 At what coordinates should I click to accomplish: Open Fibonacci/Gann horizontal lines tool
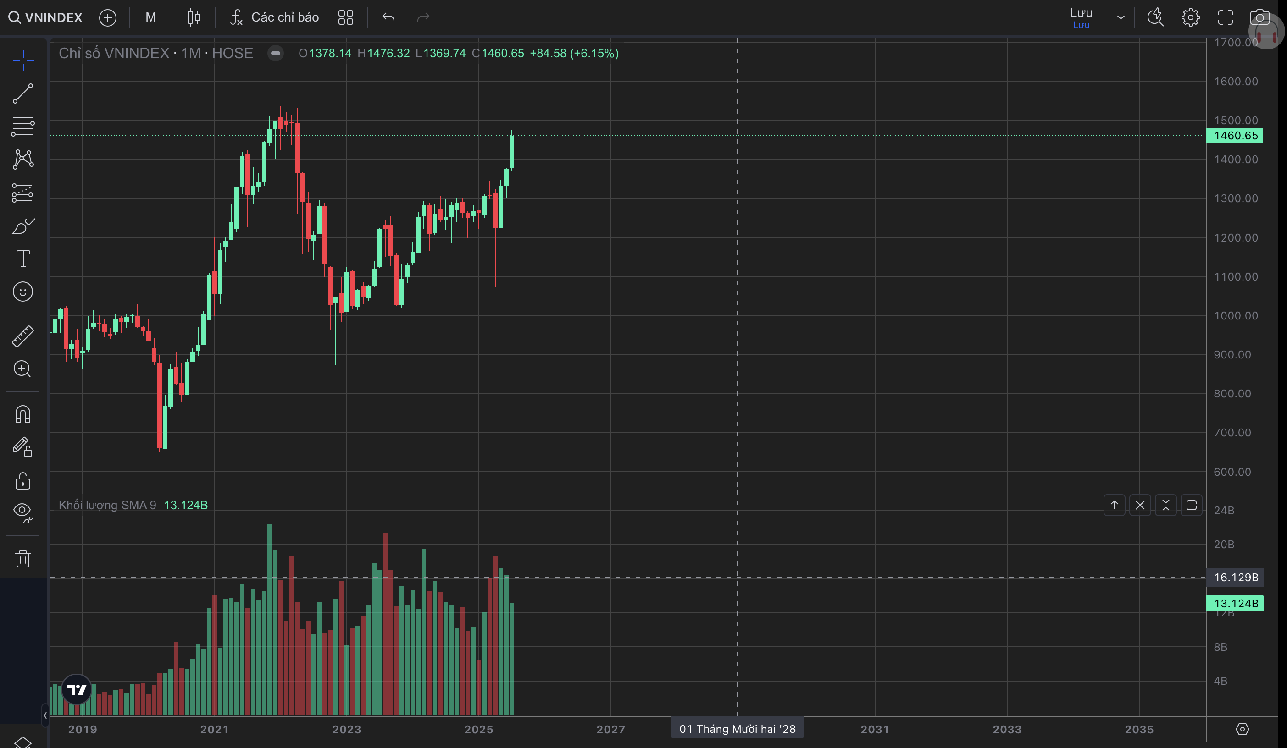pyautogui.click(x=23, y=126)
